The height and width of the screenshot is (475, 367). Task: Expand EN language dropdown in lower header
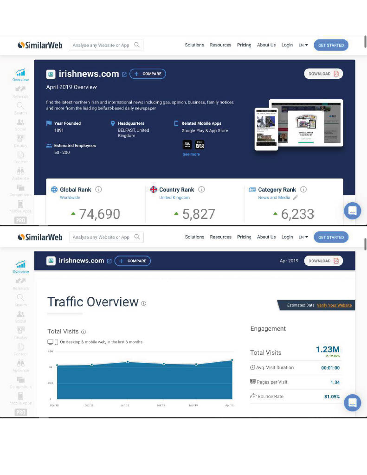303,237
